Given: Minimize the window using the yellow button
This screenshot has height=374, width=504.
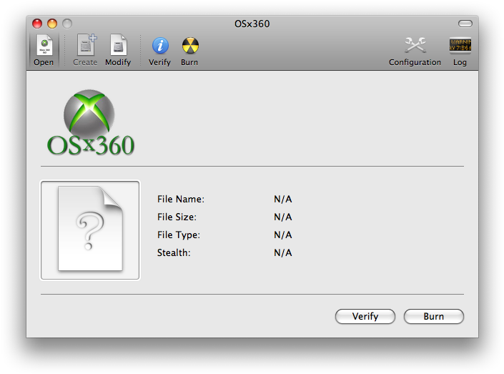Looking at the screenshot, I should click(x=52, y=24).
